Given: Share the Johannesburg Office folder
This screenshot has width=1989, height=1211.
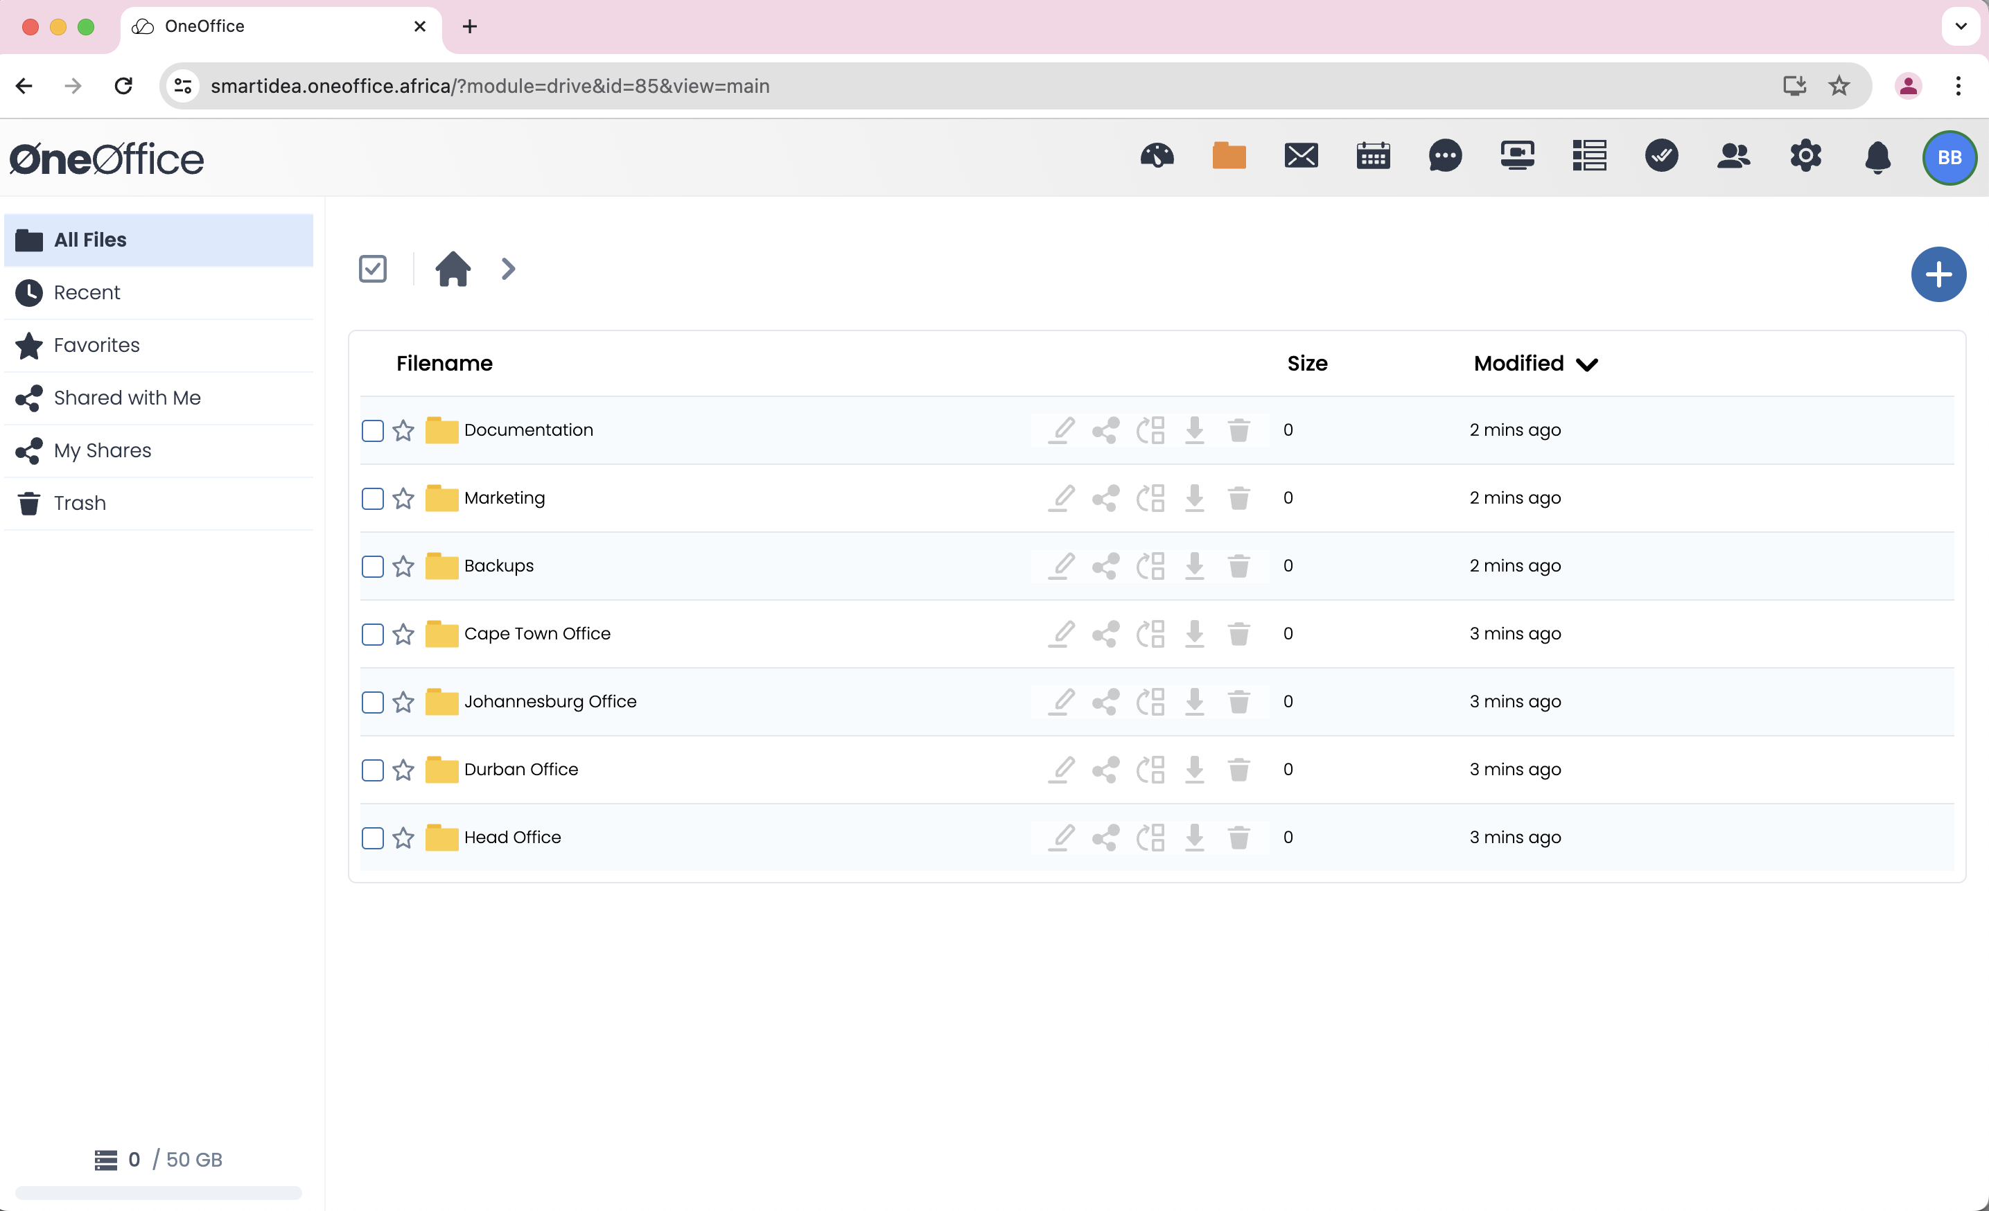Looking at the screenshot, I should tap(1105, 701).
